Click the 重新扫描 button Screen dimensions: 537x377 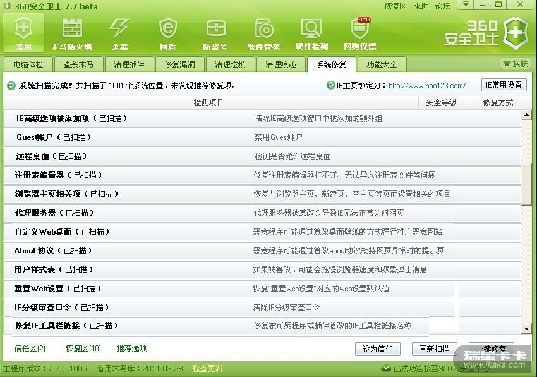434,349
